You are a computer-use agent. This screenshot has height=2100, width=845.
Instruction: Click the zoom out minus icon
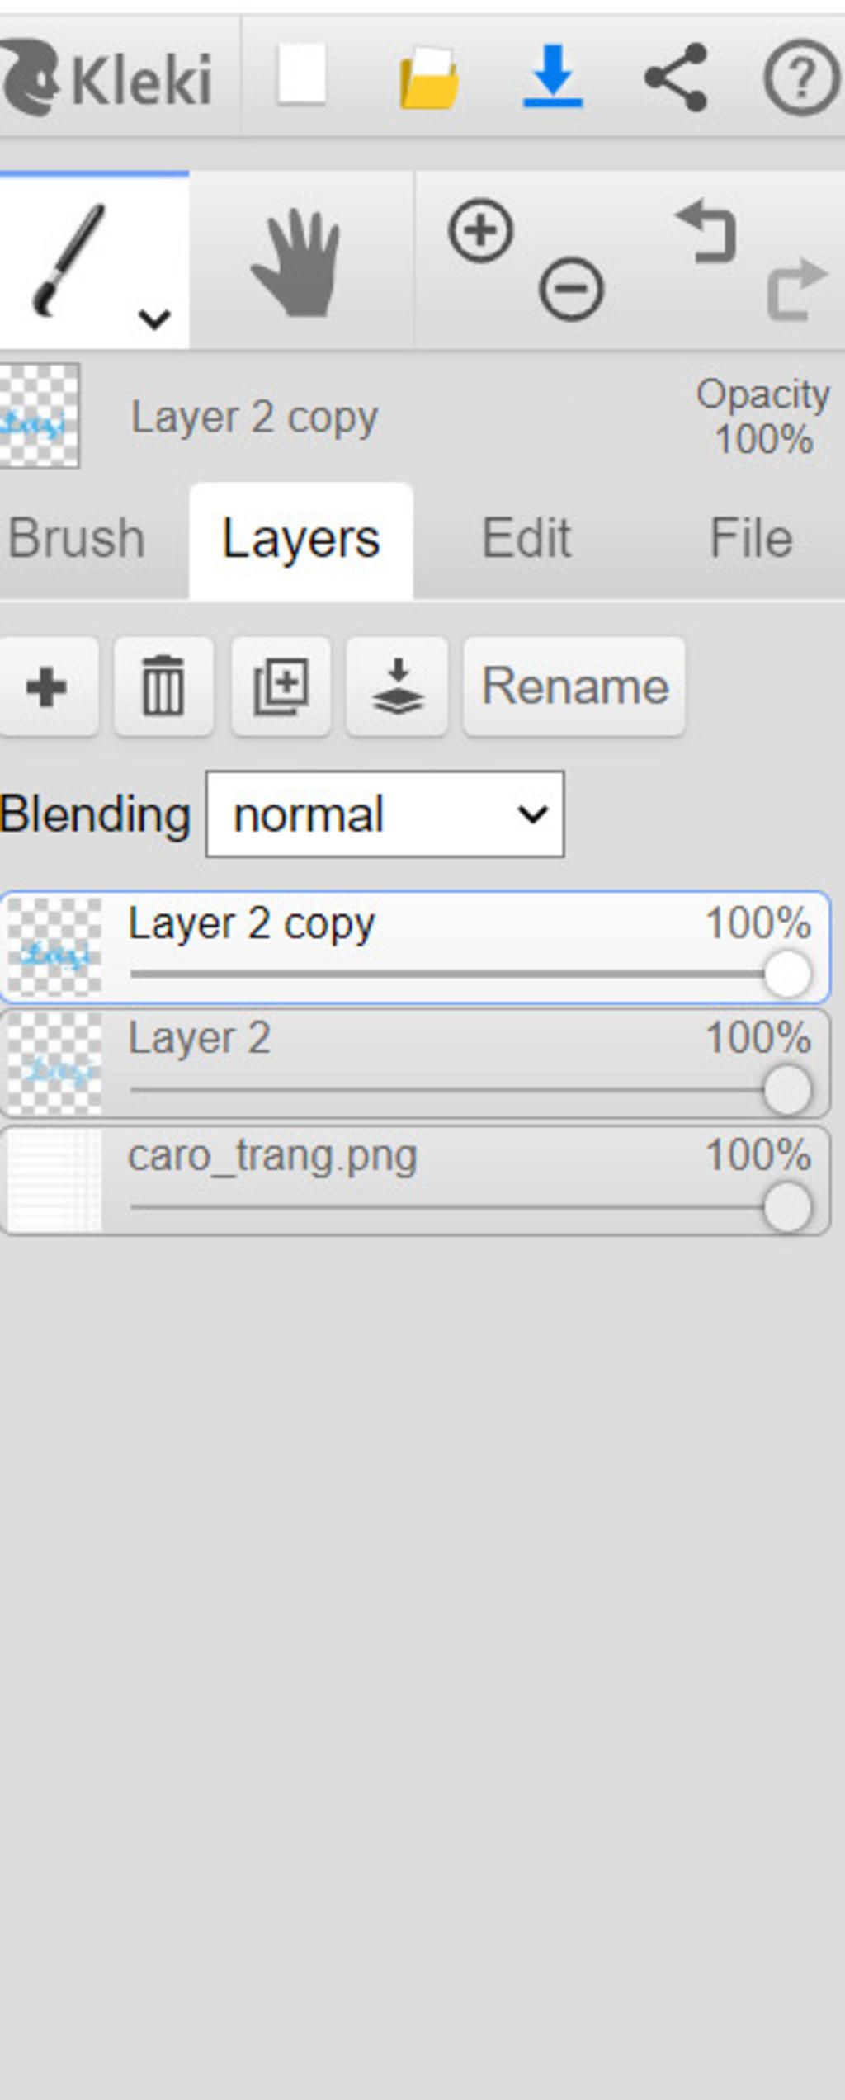pos(571,289)
